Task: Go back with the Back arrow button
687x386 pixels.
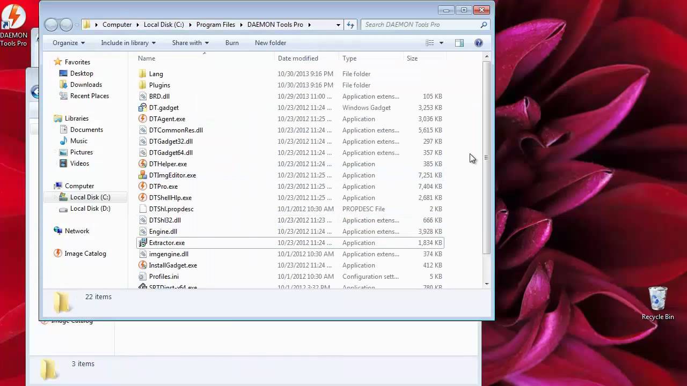Action: tap(52, 25)
